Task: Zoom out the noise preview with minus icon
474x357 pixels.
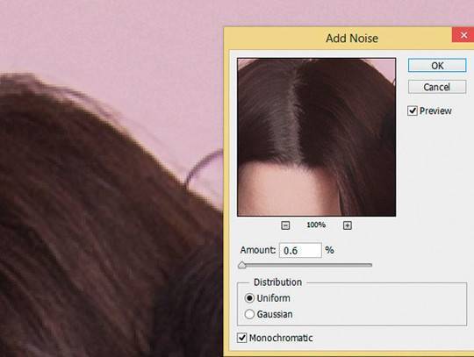Action: click(285, 225)
